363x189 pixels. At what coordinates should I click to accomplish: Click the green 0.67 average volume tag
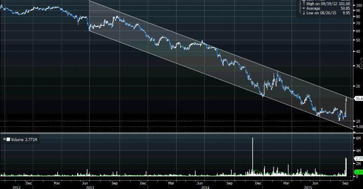tap(358, 172)
